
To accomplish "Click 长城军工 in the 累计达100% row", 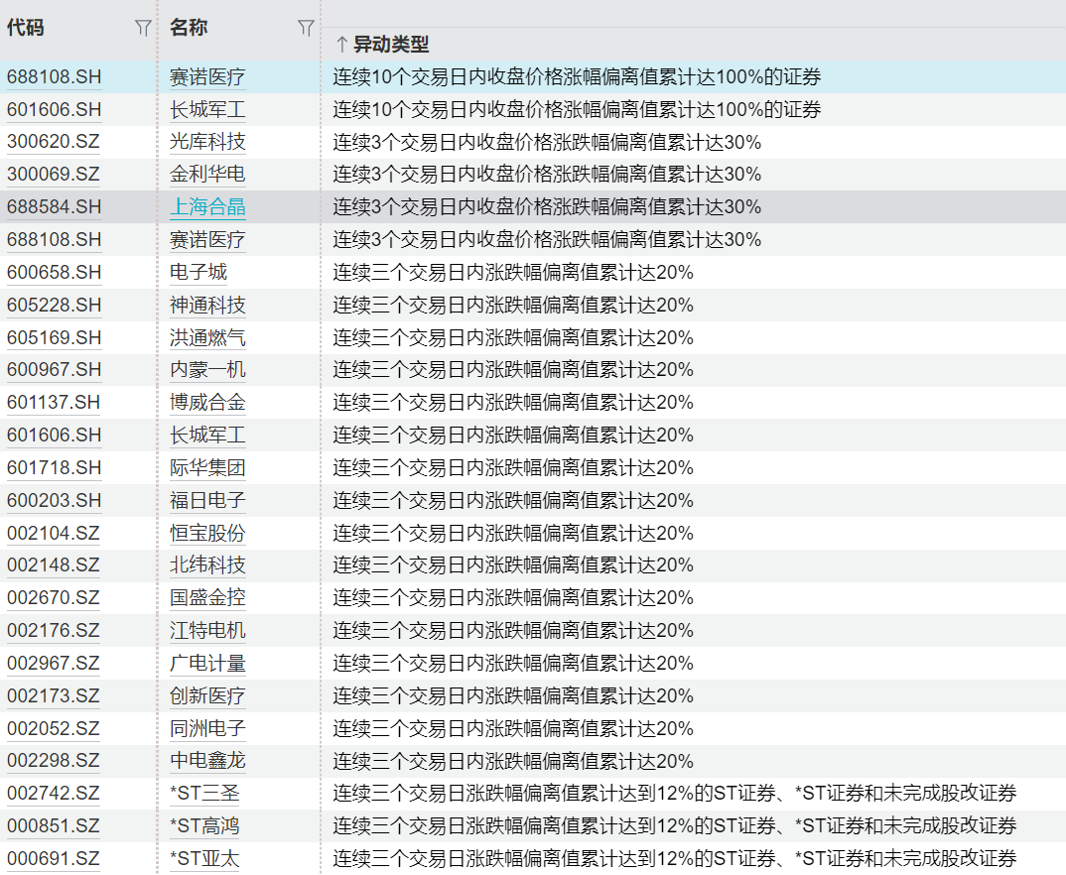I will point(207,110).
